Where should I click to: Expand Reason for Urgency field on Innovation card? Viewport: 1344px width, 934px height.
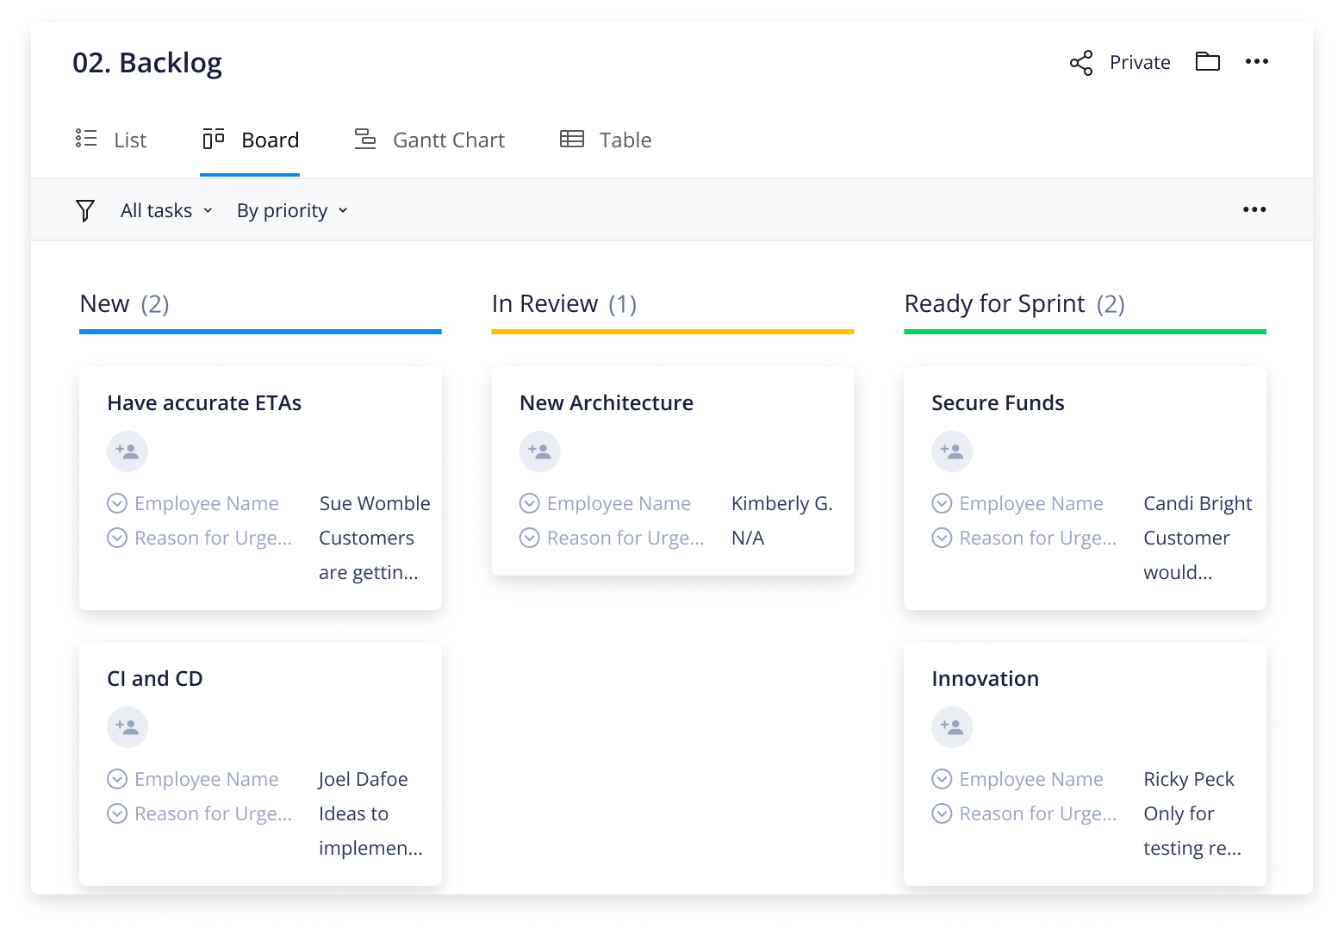click(x=942, y=813)
